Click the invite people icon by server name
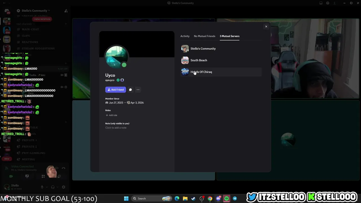This screenshot has height=203, width=361. click(x=66, y=11)
